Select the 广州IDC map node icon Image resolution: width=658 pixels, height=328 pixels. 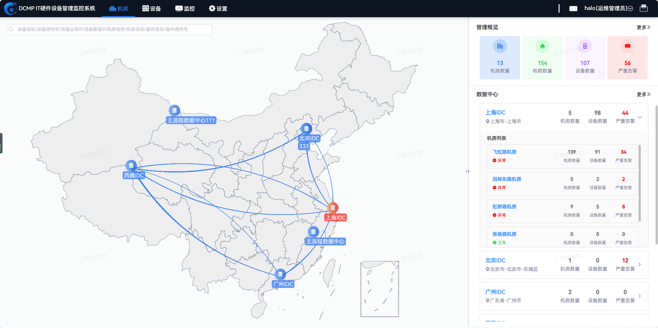pyautogui.click(x=280, y=275)
